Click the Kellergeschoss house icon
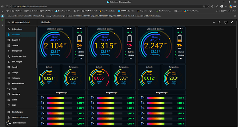 [x=9, y=83]
